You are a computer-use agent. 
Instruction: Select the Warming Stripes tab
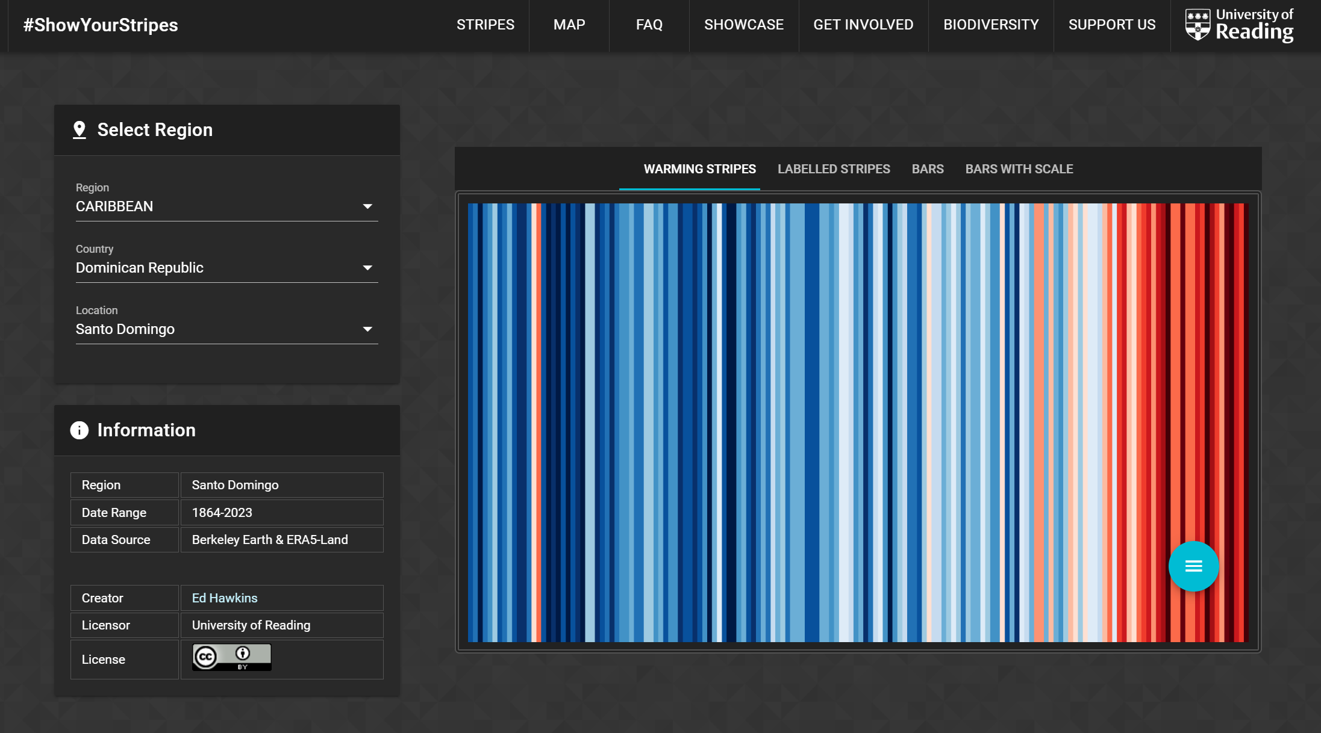tap(699, 169)
